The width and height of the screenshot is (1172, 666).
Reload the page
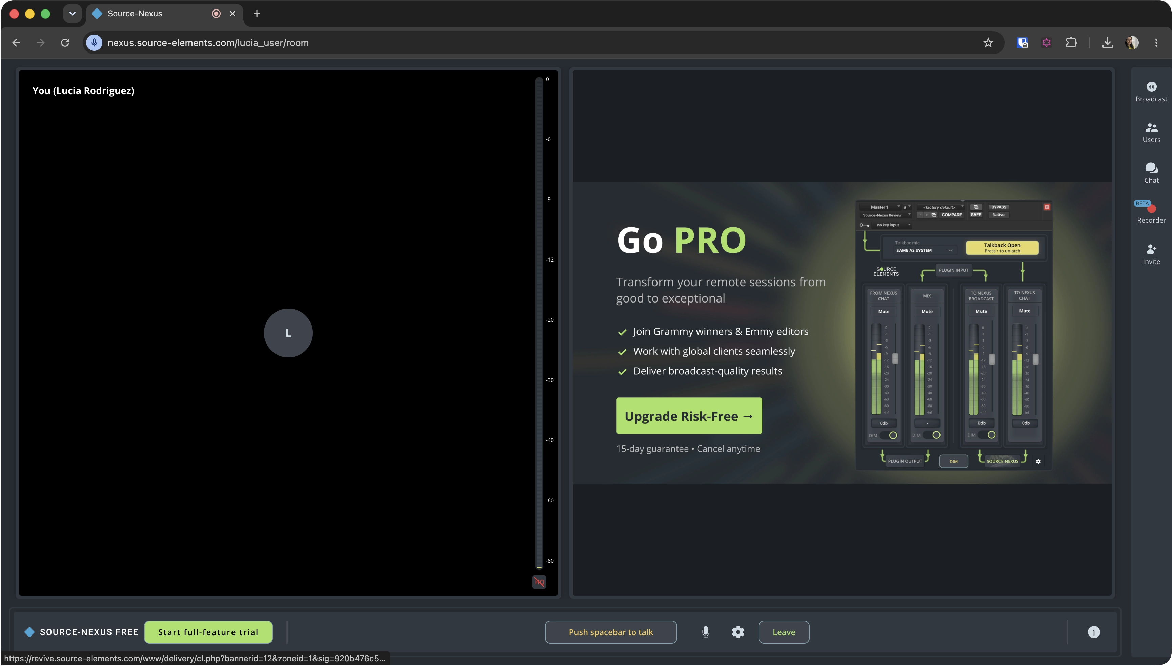point(65,43)
